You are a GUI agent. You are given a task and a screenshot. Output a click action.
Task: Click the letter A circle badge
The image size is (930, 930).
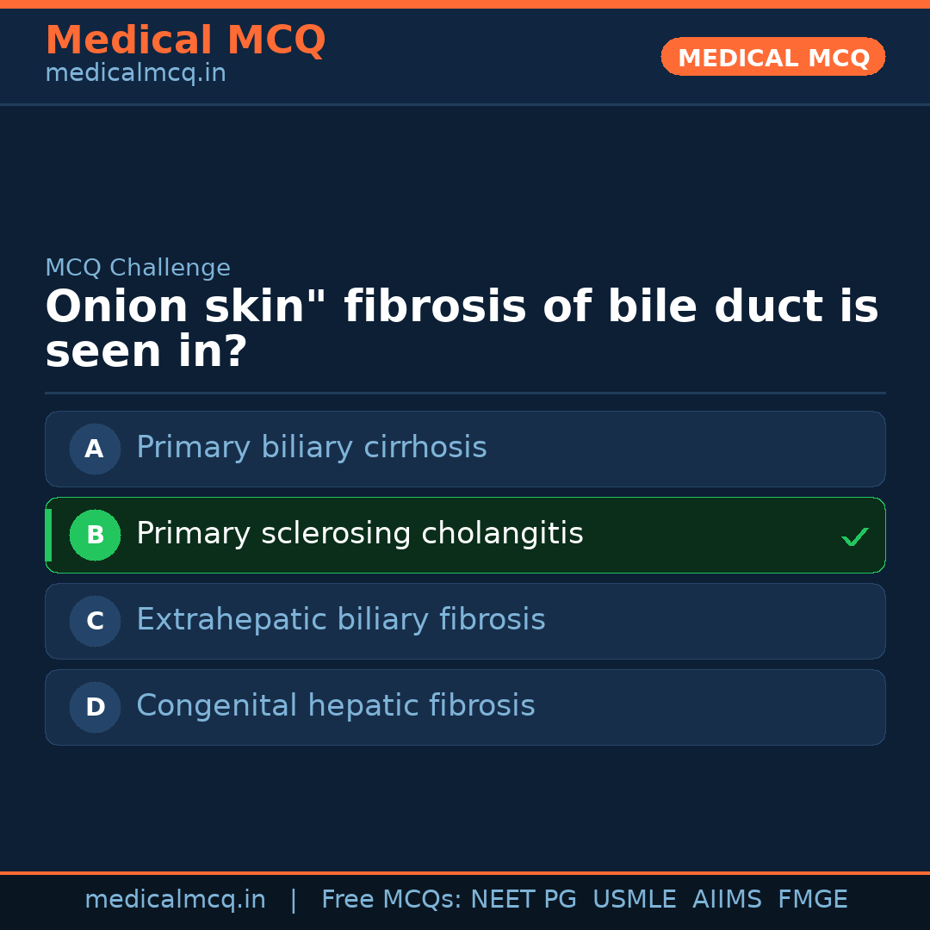95,449
